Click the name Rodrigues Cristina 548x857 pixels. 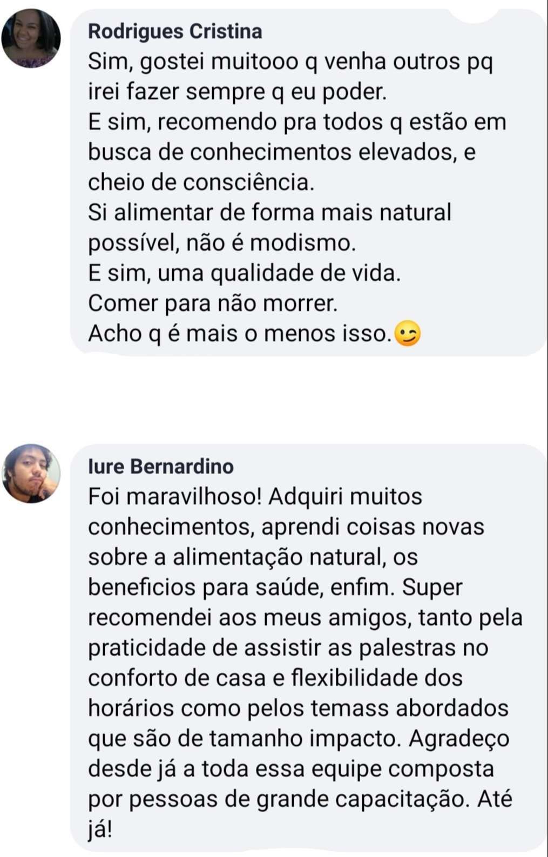pos(175,31)
